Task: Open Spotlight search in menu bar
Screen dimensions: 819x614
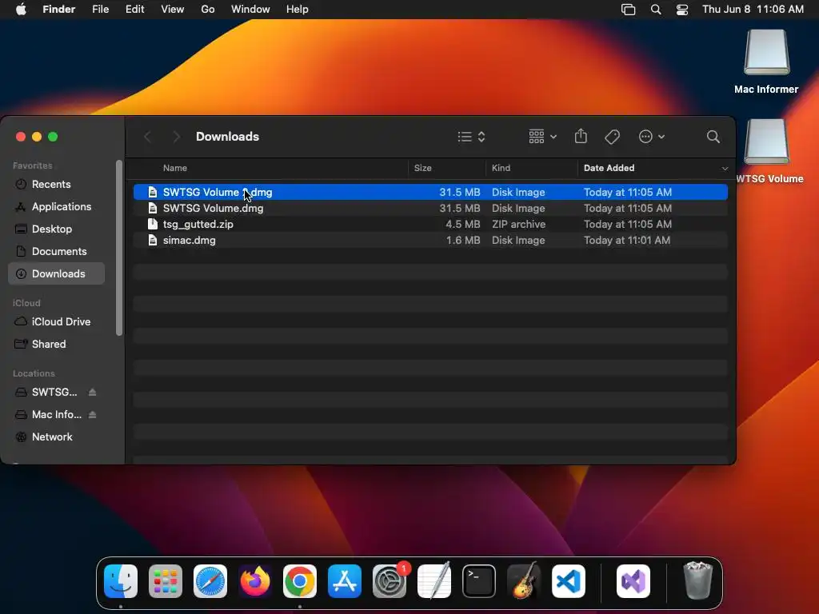Action: [656, 10]
